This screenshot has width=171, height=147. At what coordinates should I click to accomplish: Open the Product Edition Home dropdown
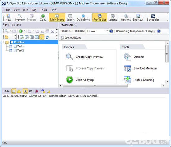coord(97,31)
